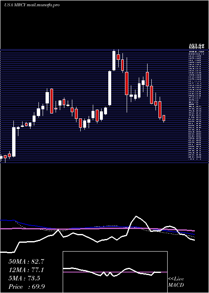Click the '12MA : 77.1' value
209x293 pixels.
pos(26,270)
